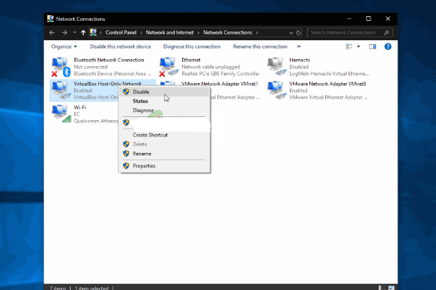Select the Wi-Fi adapter icon
Image resolution: width=436 pixels, height=290 pixels.
[x=62, y=114]
